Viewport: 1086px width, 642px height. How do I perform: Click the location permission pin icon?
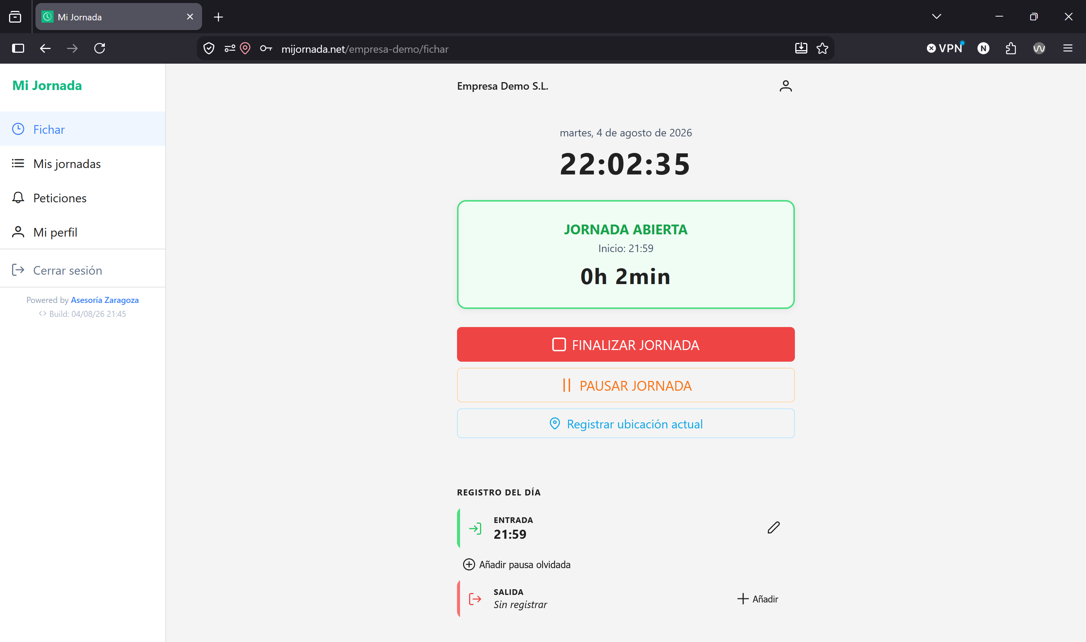(x=245, y=49)
